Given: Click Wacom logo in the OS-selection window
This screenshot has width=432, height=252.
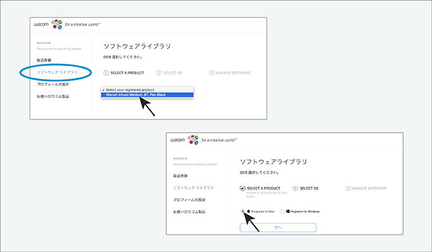Looking at the screenshot, I should click(184, 140).
